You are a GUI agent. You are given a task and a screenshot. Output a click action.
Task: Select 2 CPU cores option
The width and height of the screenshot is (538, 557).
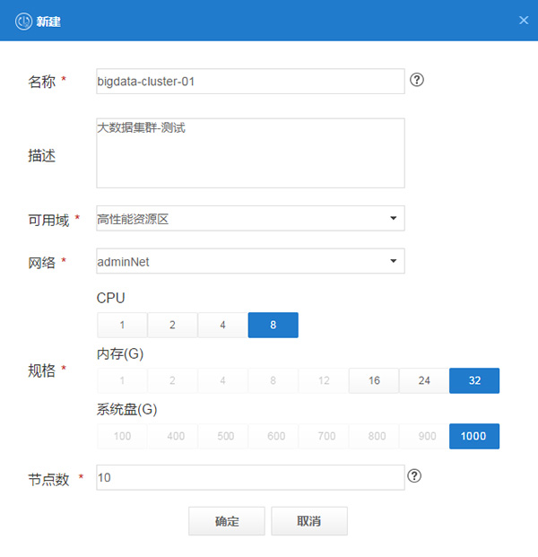[x=172, y=325]
